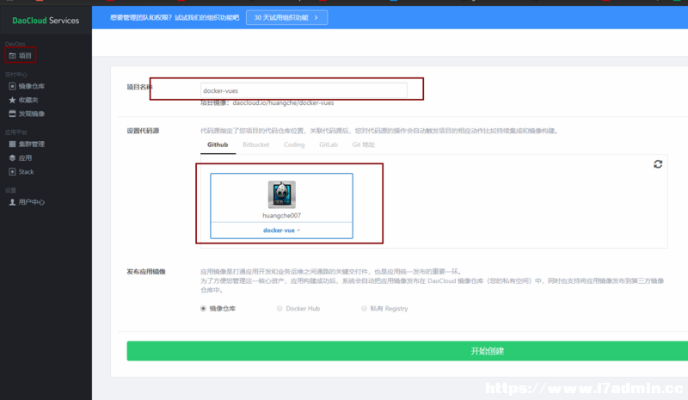This screenshot has width=688, height=400.
Task: Switch to the GitLab tab
Action: click(x=329, y=145)
